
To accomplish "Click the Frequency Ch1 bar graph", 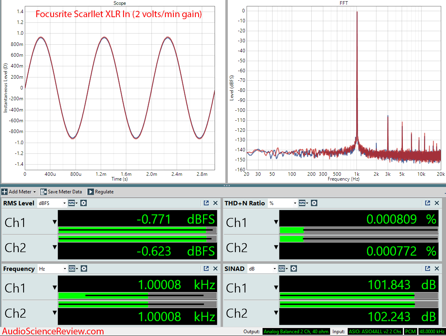I will point(137,296).
